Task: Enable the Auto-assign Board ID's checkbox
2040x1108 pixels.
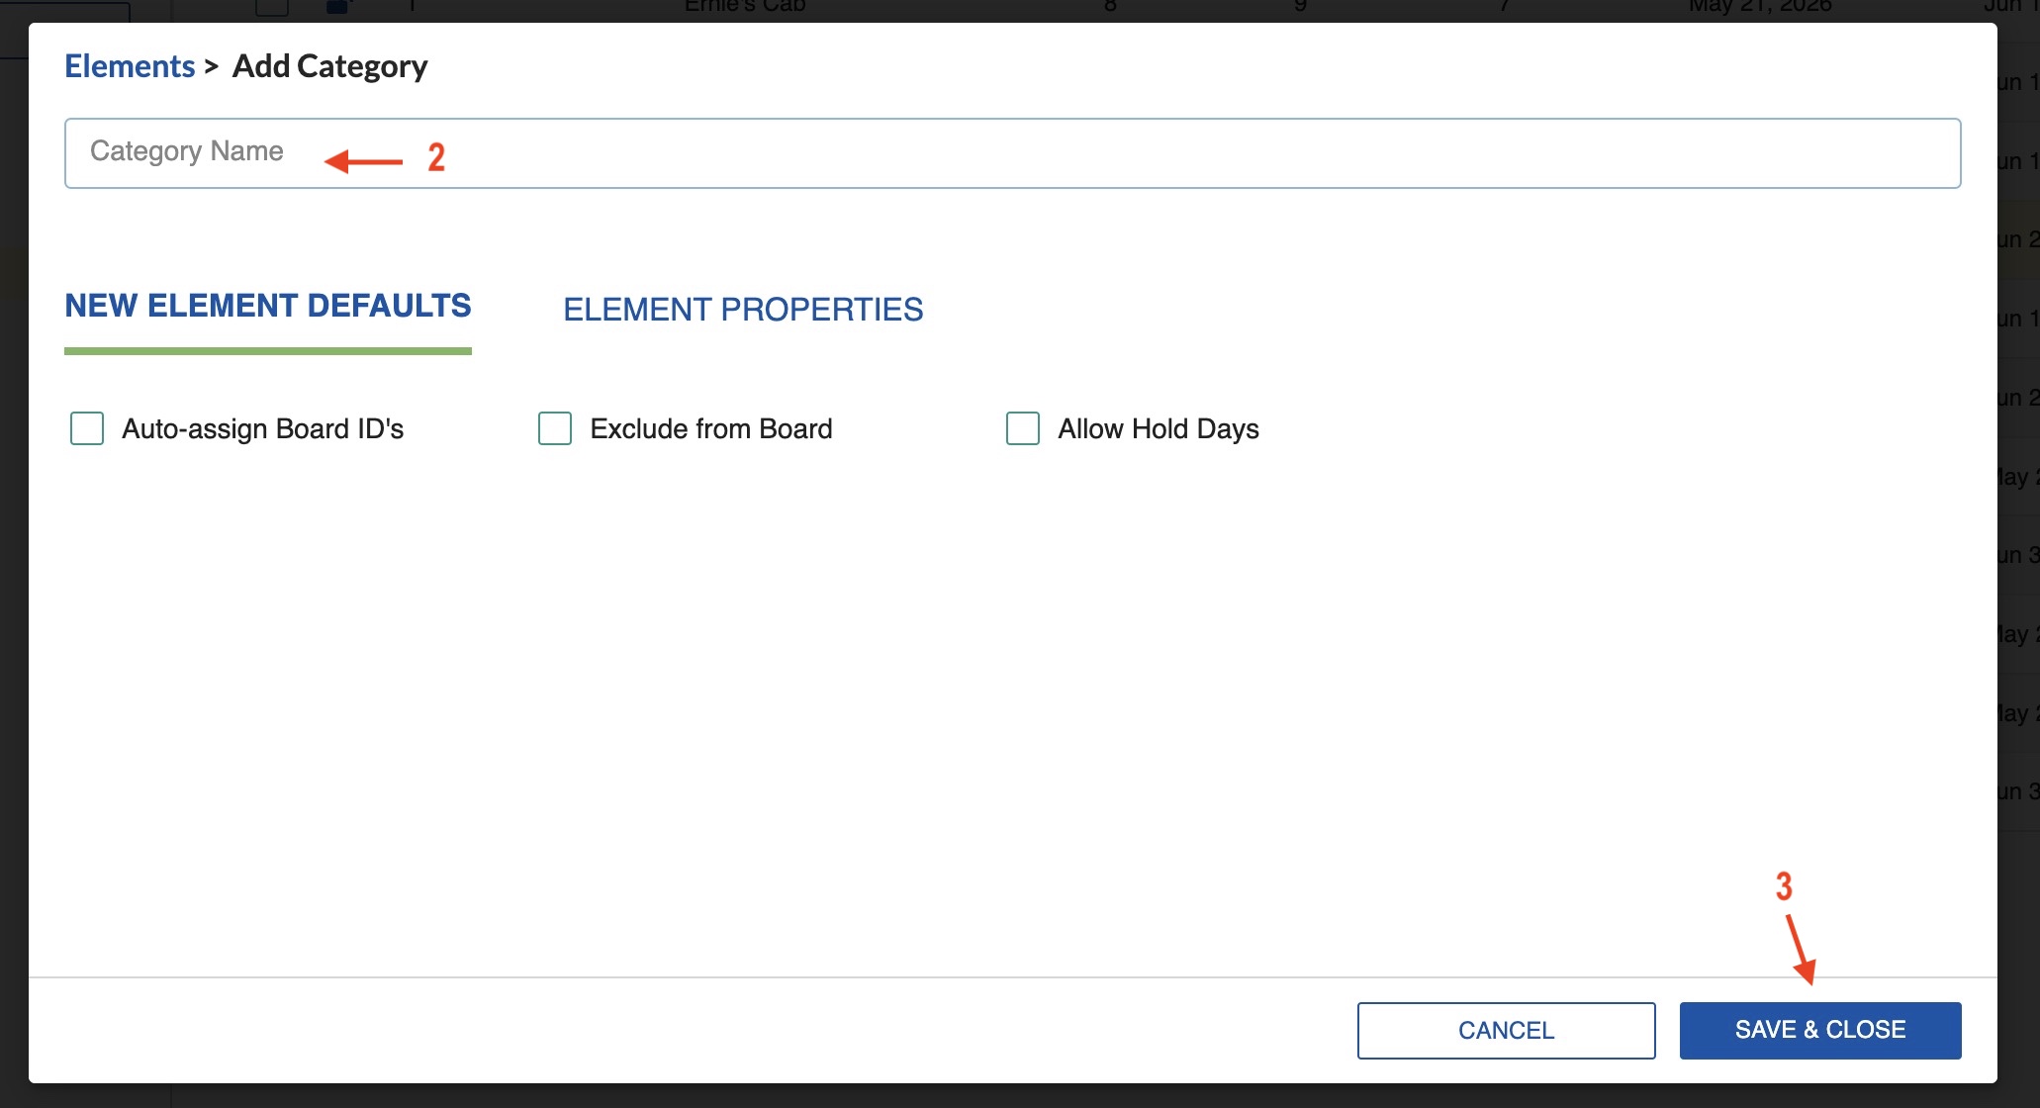Action: (87, 428)
